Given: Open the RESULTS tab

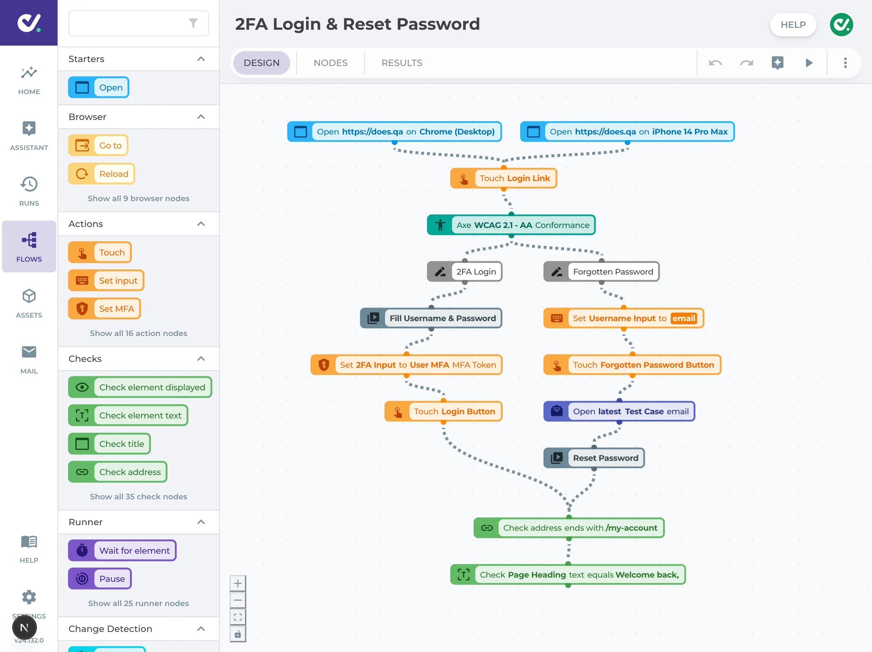Looking at the screenshot, I should point(402,63).
